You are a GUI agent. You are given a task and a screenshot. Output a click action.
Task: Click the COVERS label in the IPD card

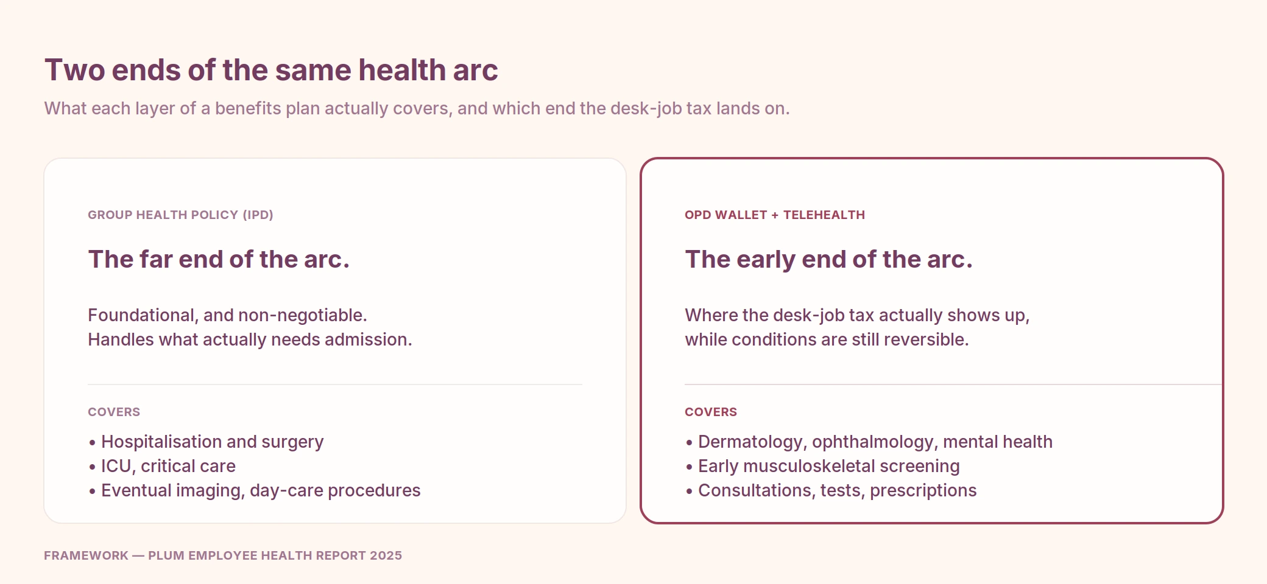(x=114, y=412)
